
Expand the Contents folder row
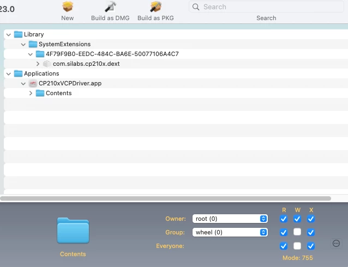pos(31,93)
